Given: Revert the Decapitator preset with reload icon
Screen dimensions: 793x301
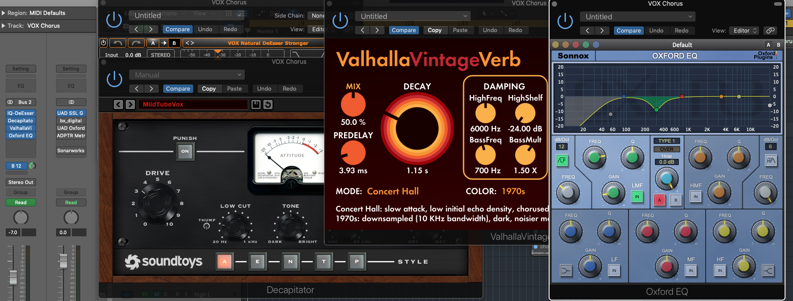Looking at the screenshot, I should (x=268, y=104).
